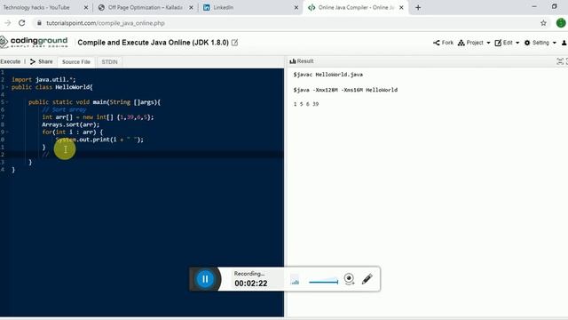Image resolution: width=568 pixels, height=320 pixels.
Task: Expand the Result panel to fullscreen
Action: (x=560, y=61)
